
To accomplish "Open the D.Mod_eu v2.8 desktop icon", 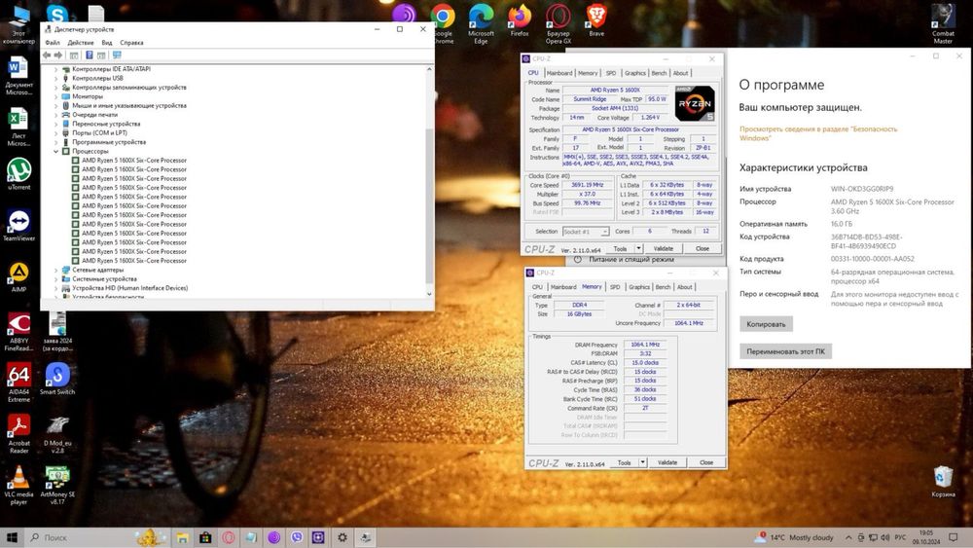I will click(x=57, y=434).
